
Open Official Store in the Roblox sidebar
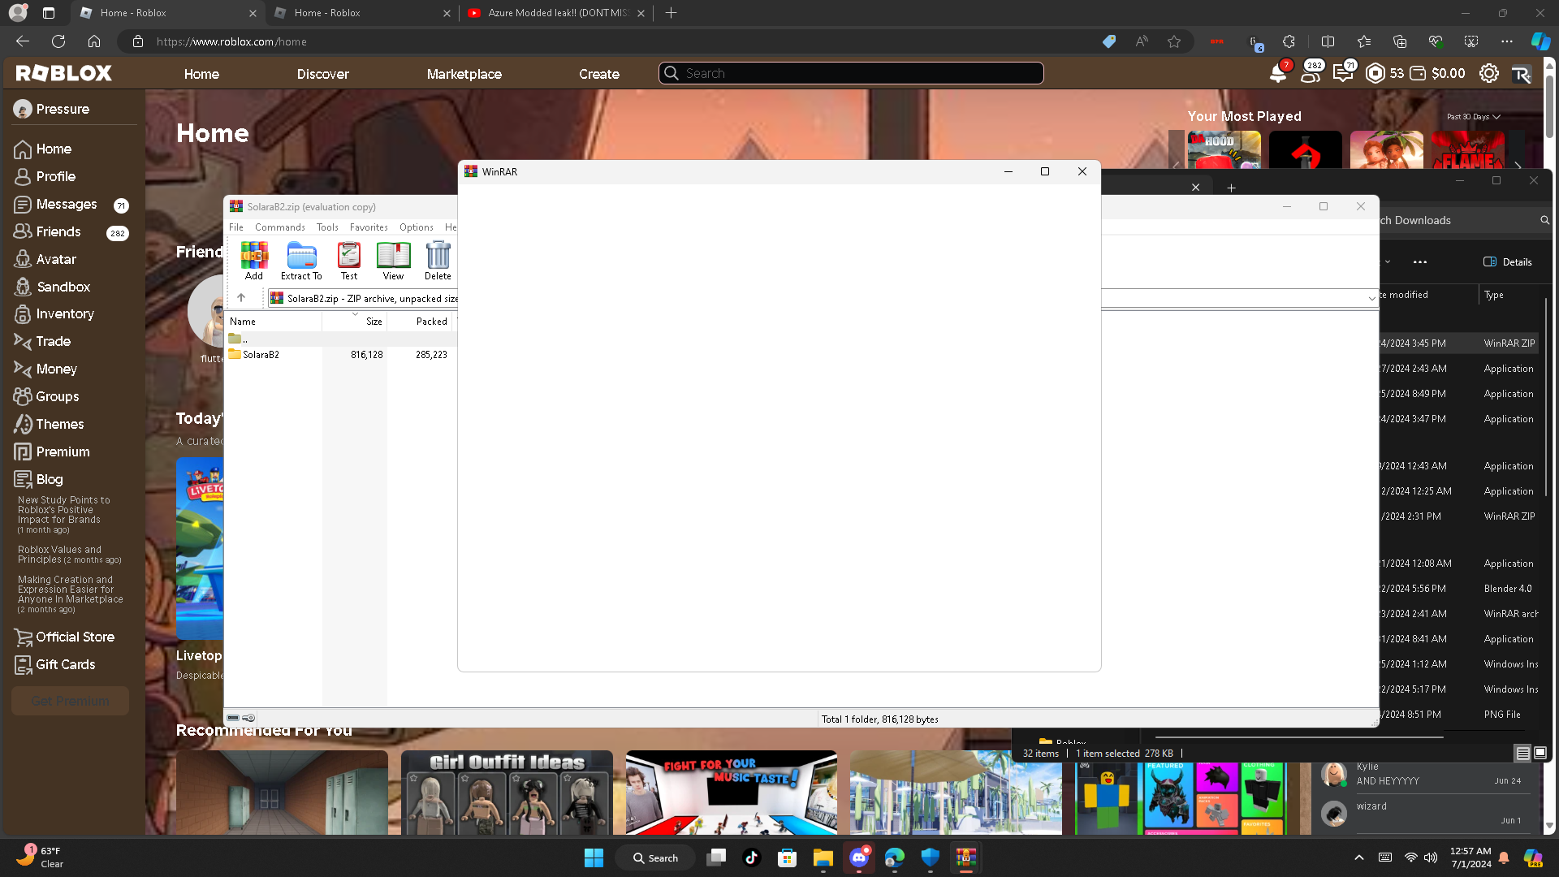pos(75,637)
